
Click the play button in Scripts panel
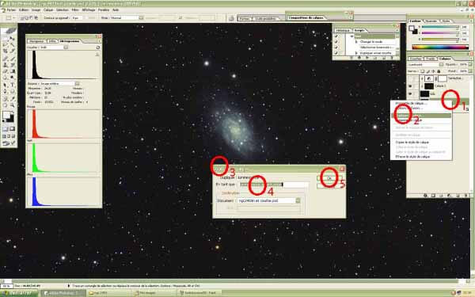pos(367,58)
